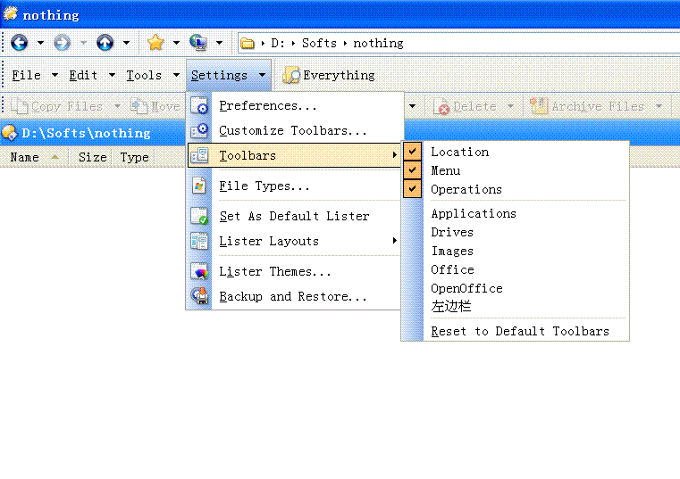Expand the arrow between Softs and nothing
This screenshot has width=680, height=479.
(x=345, y=44)
